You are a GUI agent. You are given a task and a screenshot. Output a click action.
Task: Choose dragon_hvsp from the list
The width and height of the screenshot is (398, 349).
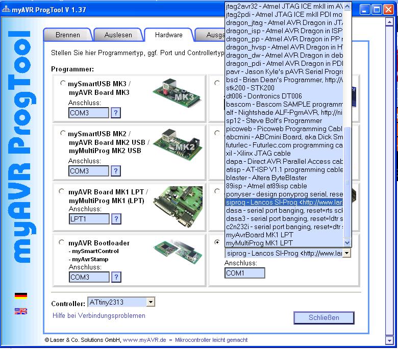pyautogui.click(x=284, y=47)
